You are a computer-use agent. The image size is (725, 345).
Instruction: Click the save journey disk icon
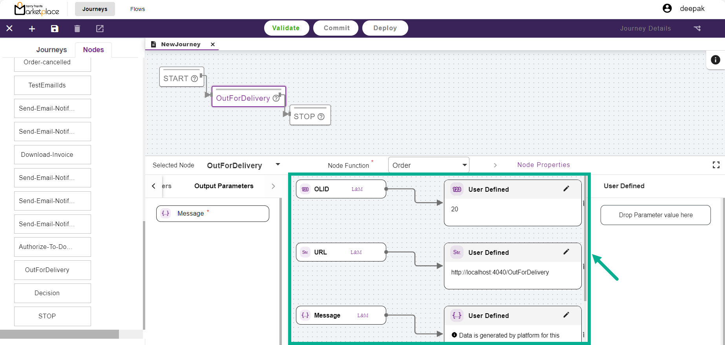click(55, 29)
